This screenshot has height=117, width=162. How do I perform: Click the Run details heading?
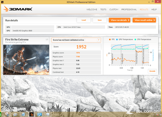(12, 20)
